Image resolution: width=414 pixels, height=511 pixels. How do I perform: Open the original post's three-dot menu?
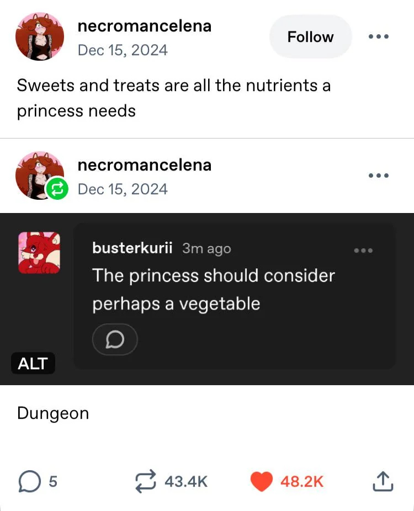[x=379, y=37]
